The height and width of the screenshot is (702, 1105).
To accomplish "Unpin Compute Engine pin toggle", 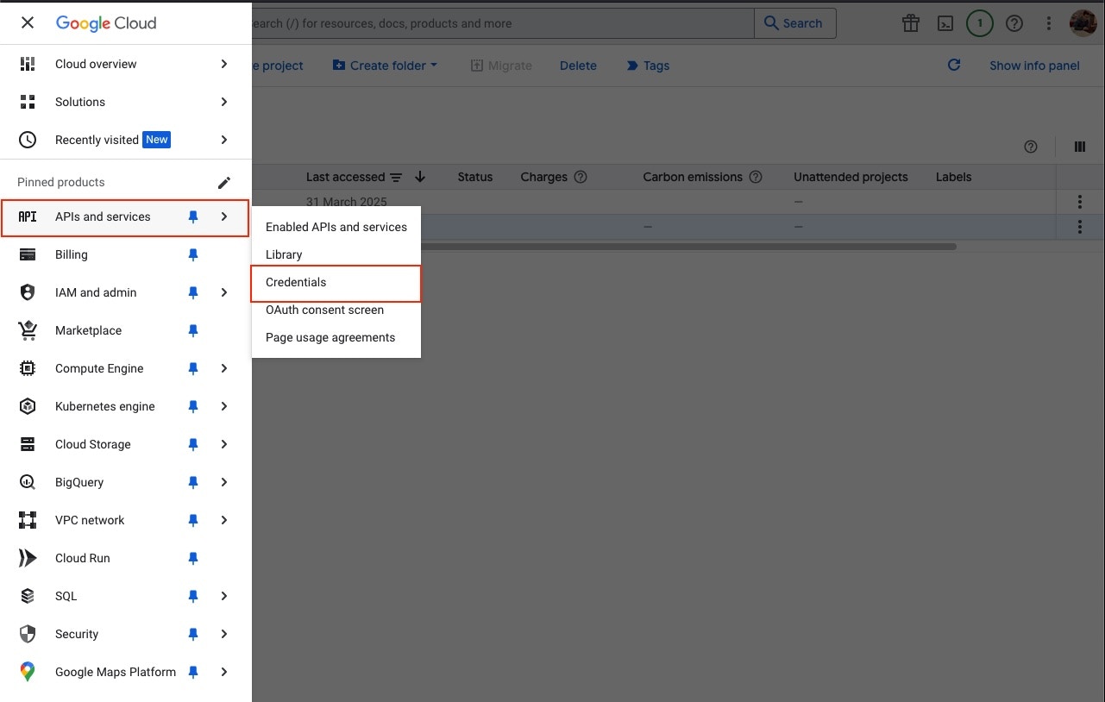I will 193,369.
